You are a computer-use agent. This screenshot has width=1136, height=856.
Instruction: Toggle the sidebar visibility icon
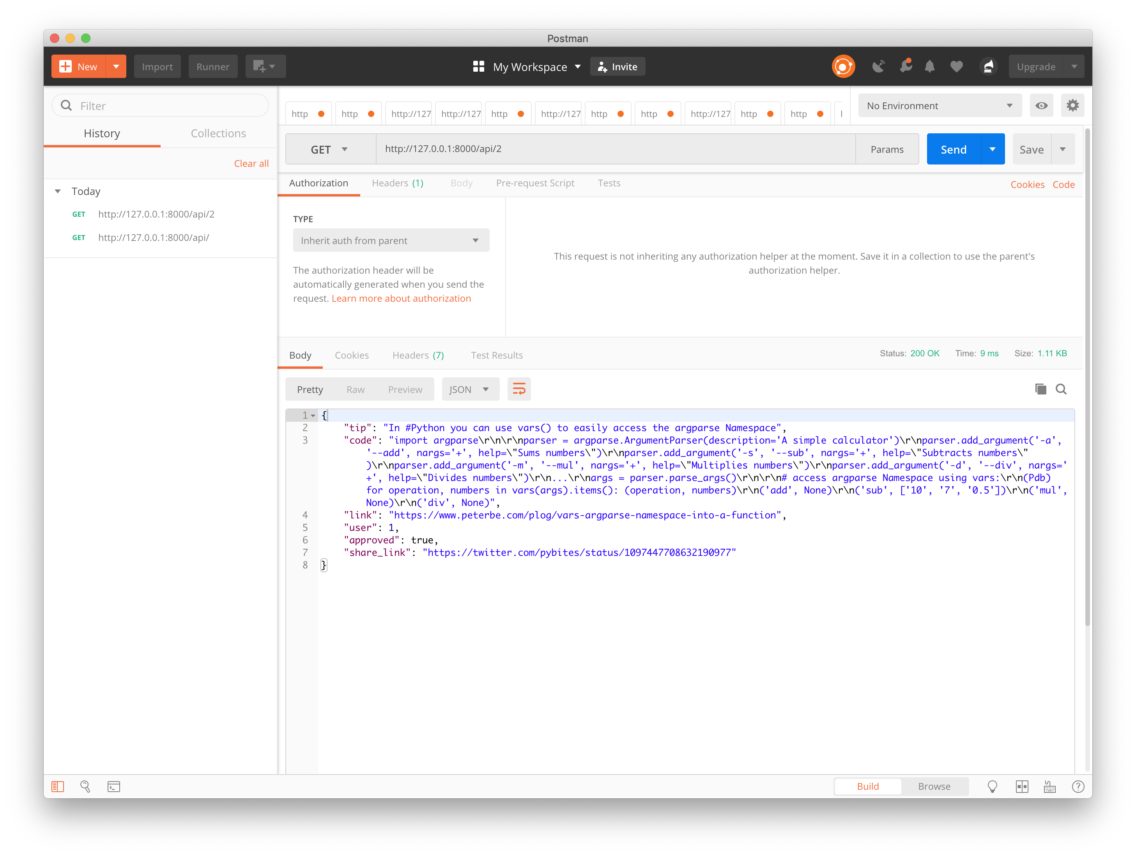58,787
